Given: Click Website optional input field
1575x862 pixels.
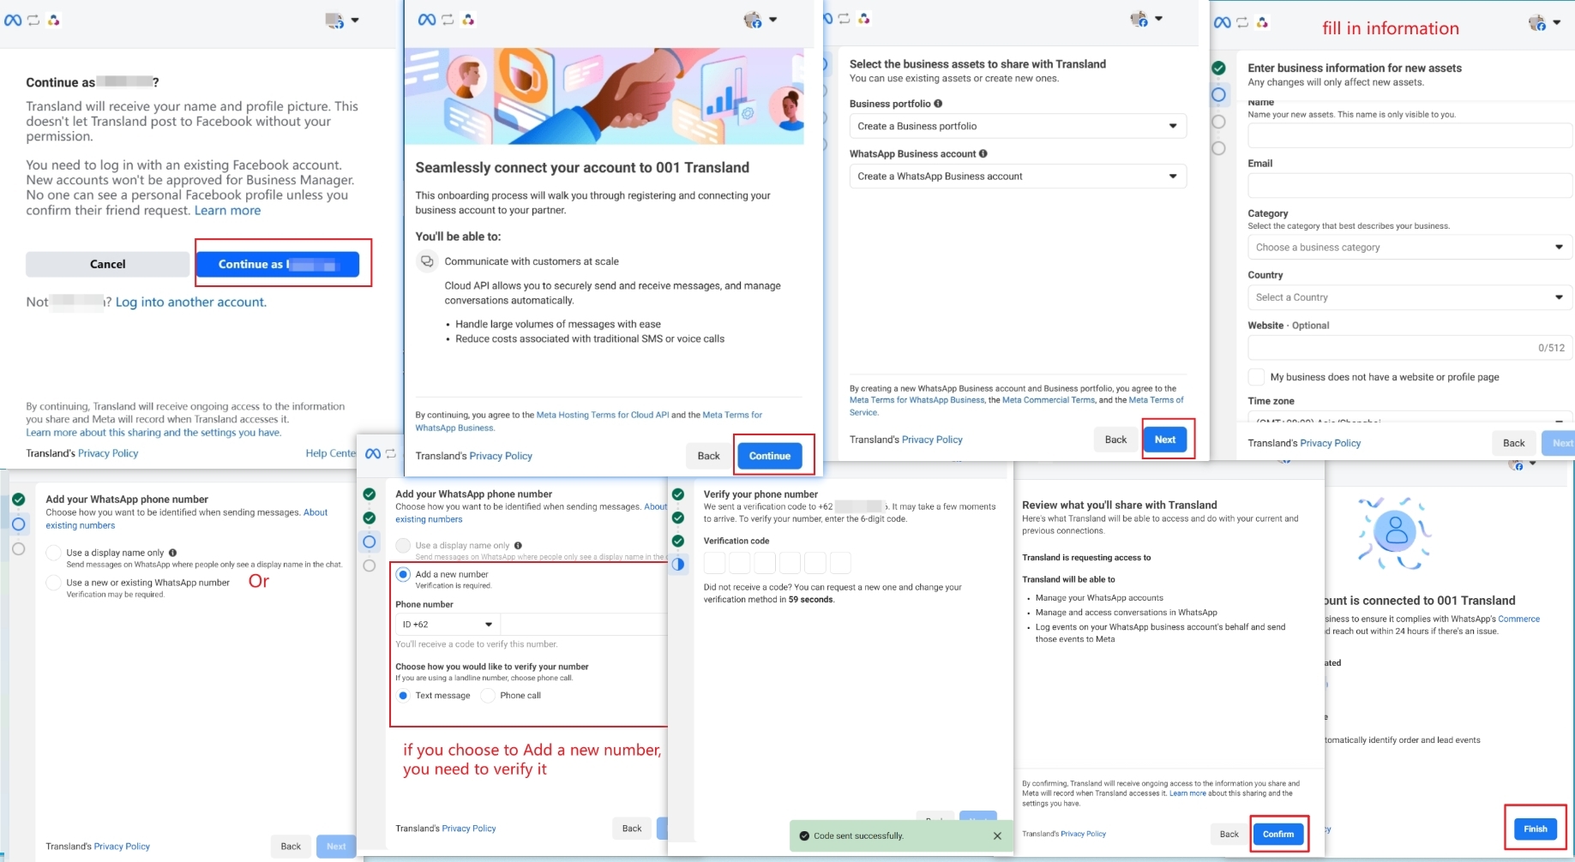Looking at the screenshot, I should (x=1410, y=348).
